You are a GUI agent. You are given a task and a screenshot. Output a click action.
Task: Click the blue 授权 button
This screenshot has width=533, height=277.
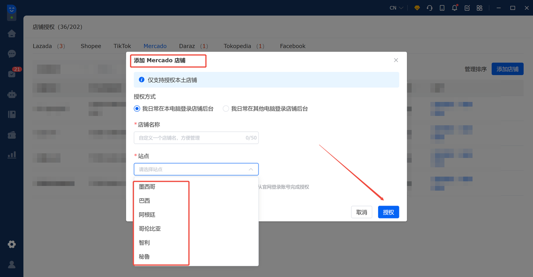click(389, 212)
